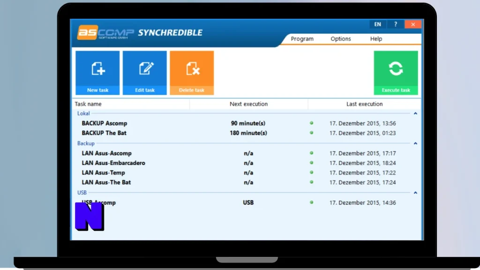
Task: Click green status dot for BACKUP The Bat
Action: coord(311,133)
